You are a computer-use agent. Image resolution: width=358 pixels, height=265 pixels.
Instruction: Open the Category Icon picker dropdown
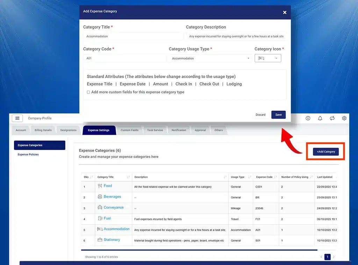pyautogui.click(x=276, y=58)
